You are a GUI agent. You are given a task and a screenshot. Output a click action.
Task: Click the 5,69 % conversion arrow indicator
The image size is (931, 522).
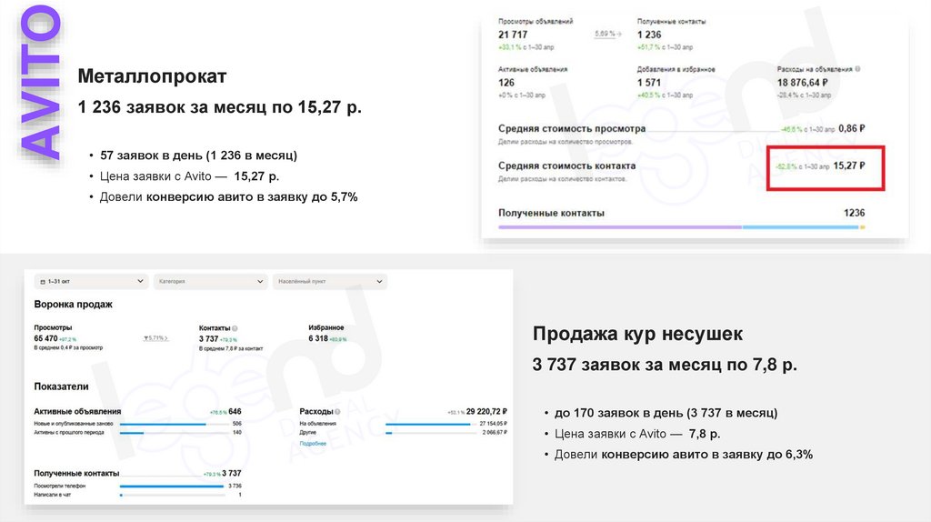[x=608, y=35]
